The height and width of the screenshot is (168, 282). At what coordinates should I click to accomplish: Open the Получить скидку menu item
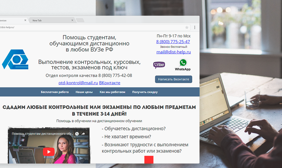[x=145, y=92]
